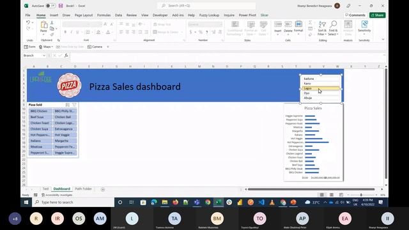Switch to Page Layout view icon
This screenshot has width=409, height=230.
pyautogui.click(x=332, y=195)
